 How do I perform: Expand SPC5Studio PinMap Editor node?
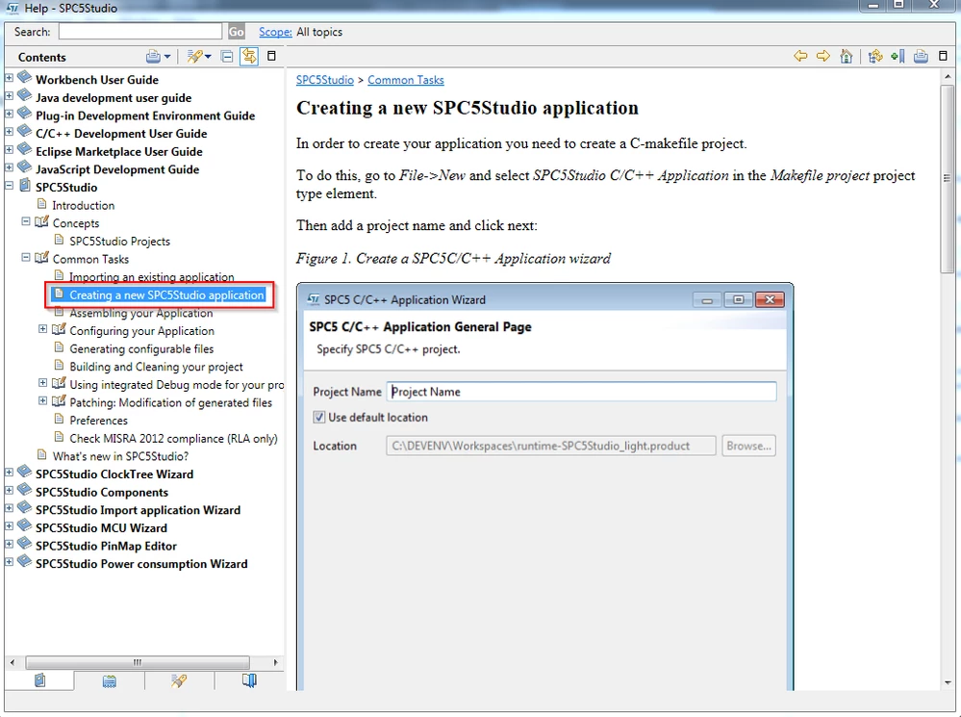coord(10,544)
